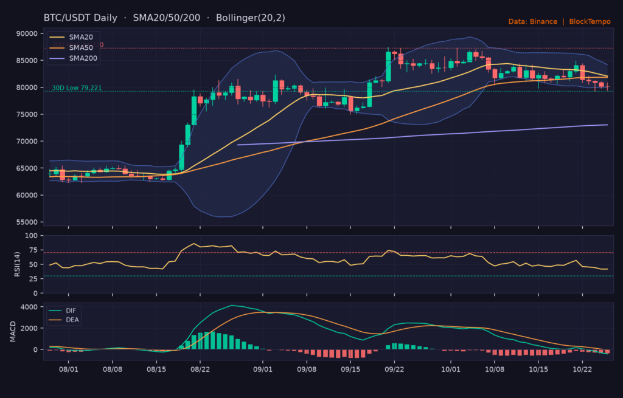Select the SMA200 legend label
This screenshot has height=398, width=623.
pos(83,58)
